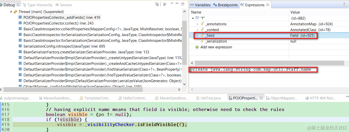Click the field icon beside _context
Viewport: 349px width, 132px height.
tap(202, 30)
